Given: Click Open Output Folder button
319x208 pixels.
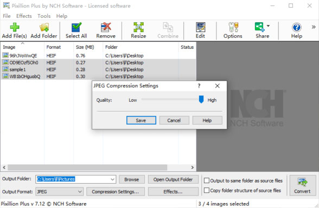Looking at the screenshot, I should [x=173, y=180].
